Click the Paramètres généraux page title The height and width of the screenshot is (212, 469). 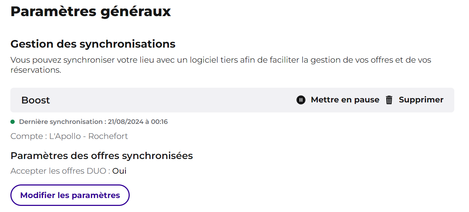(x=91, y=11)
